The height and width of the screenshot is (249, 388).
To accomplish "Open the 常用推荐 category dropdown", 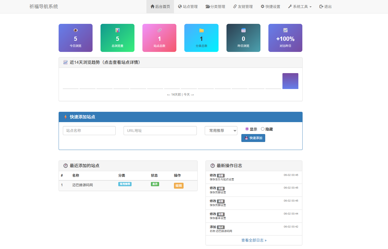I will (221, 131).
